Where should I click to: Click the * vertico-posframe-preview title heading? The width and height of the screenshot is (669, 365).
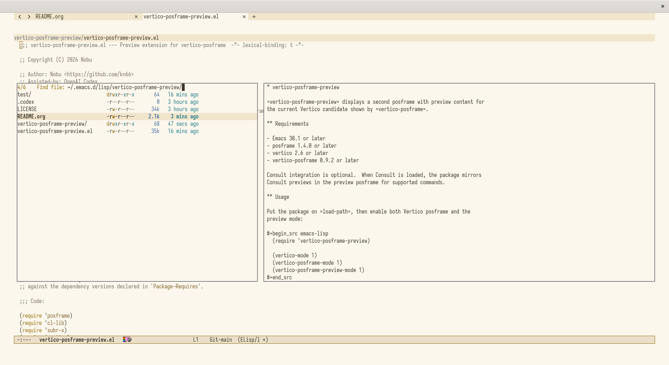click(303, 87)
